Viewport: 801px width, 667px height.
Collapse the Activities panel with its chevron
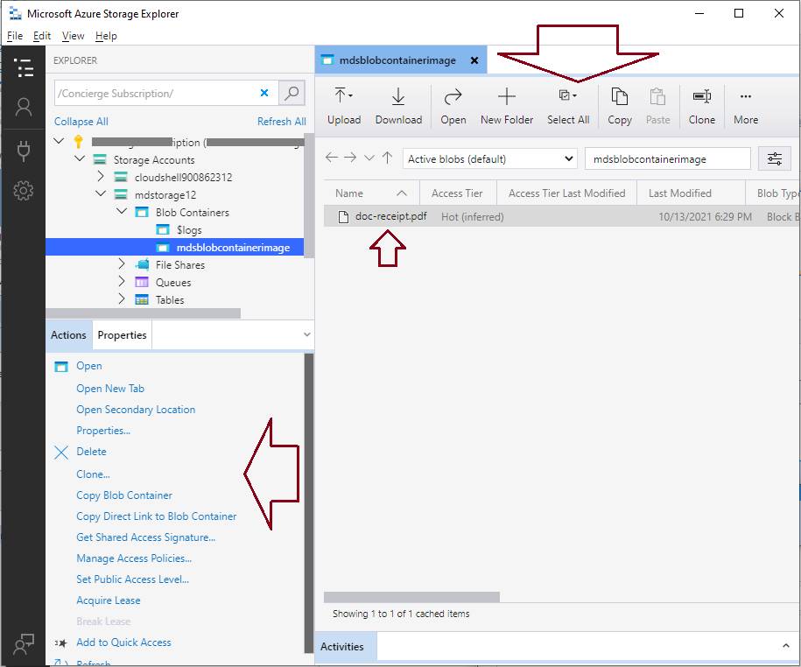pos(785,646)
